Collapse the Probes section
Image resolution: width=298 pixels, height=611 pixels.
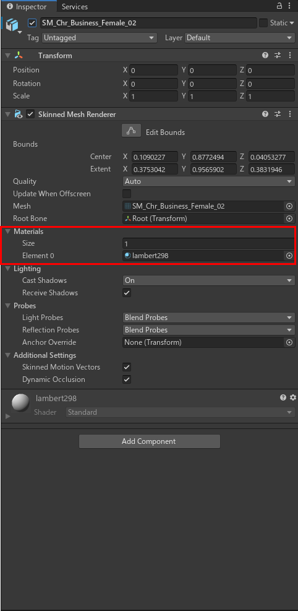pos(8,306)
